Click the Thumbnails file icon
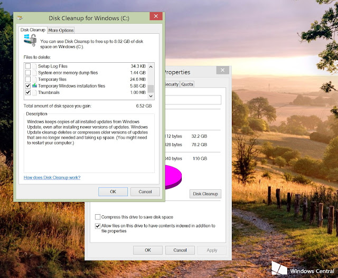Screen dimensions: 338x278 34,92
